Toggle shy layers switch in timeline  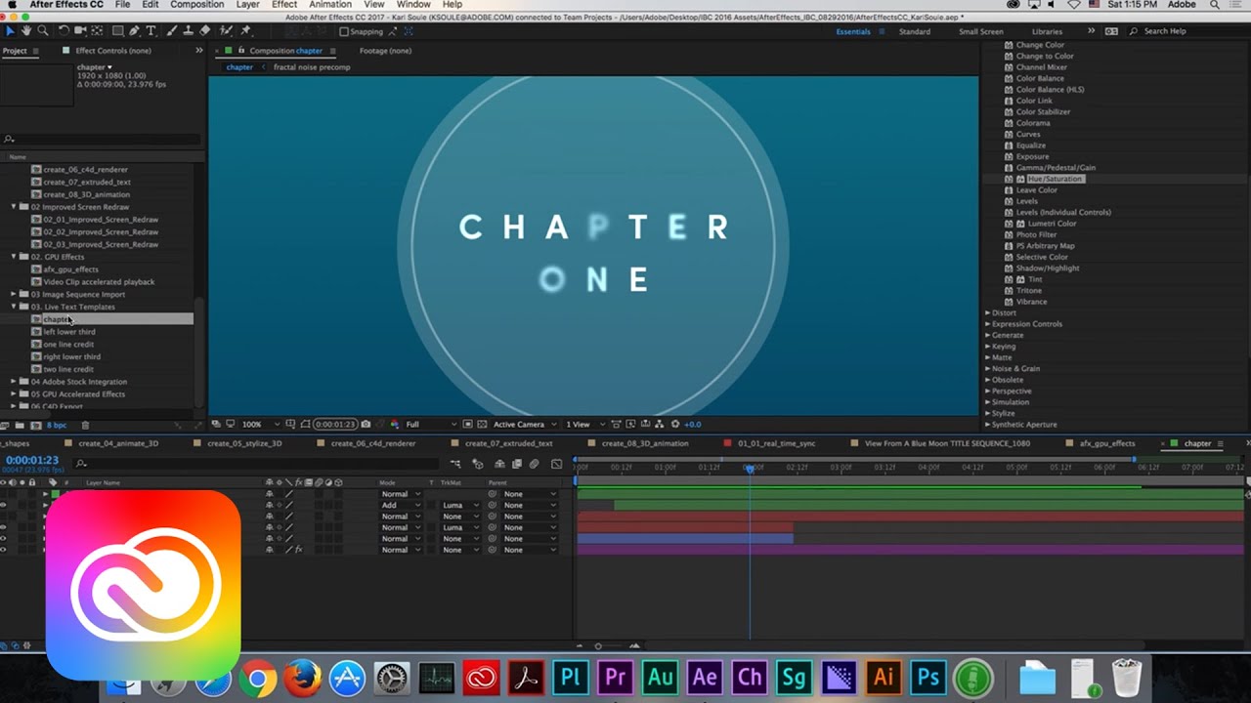tap(499, 464)
